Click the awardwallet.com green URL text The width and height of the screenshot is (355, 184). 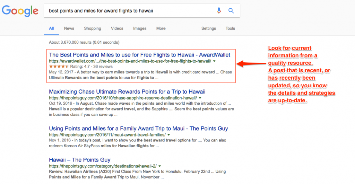[x=130, y=61]
